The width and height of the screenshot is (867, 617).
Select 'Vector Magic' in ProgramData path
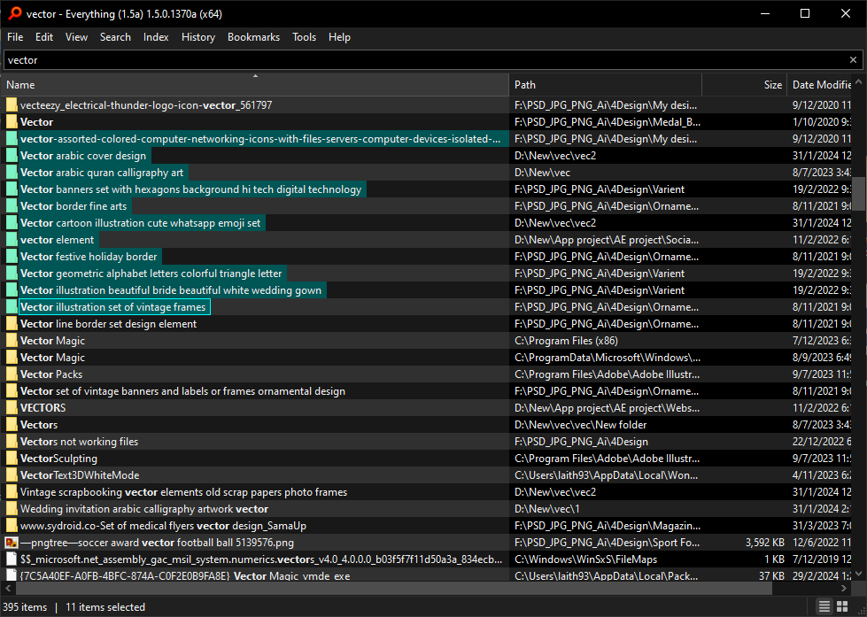[52, 358]
